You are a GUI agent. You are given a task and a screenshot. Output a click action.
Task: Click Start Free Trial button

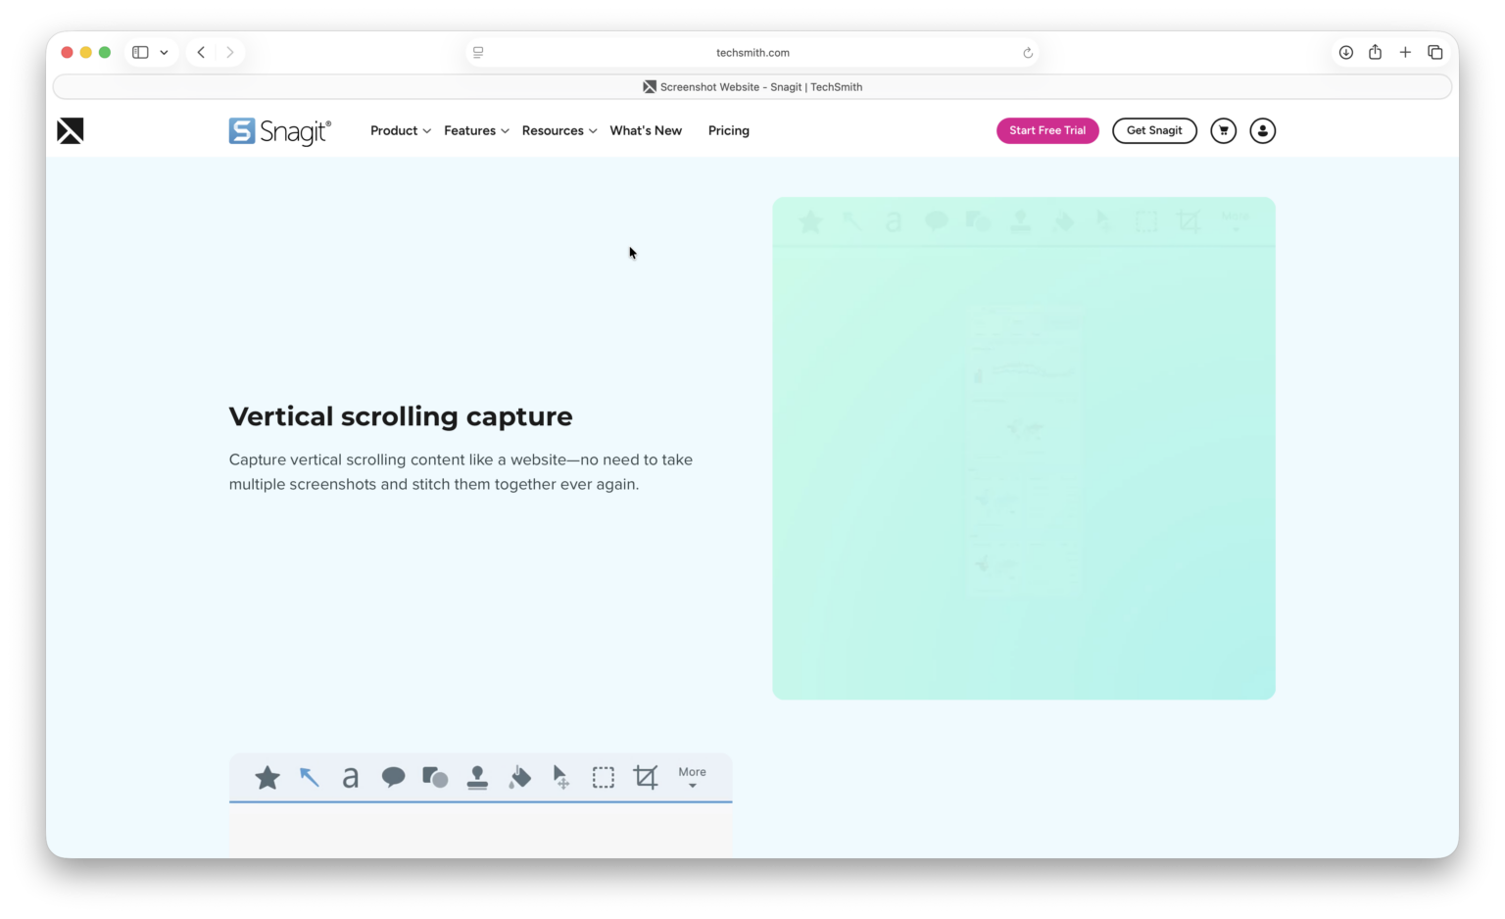tap(1047, 130)
